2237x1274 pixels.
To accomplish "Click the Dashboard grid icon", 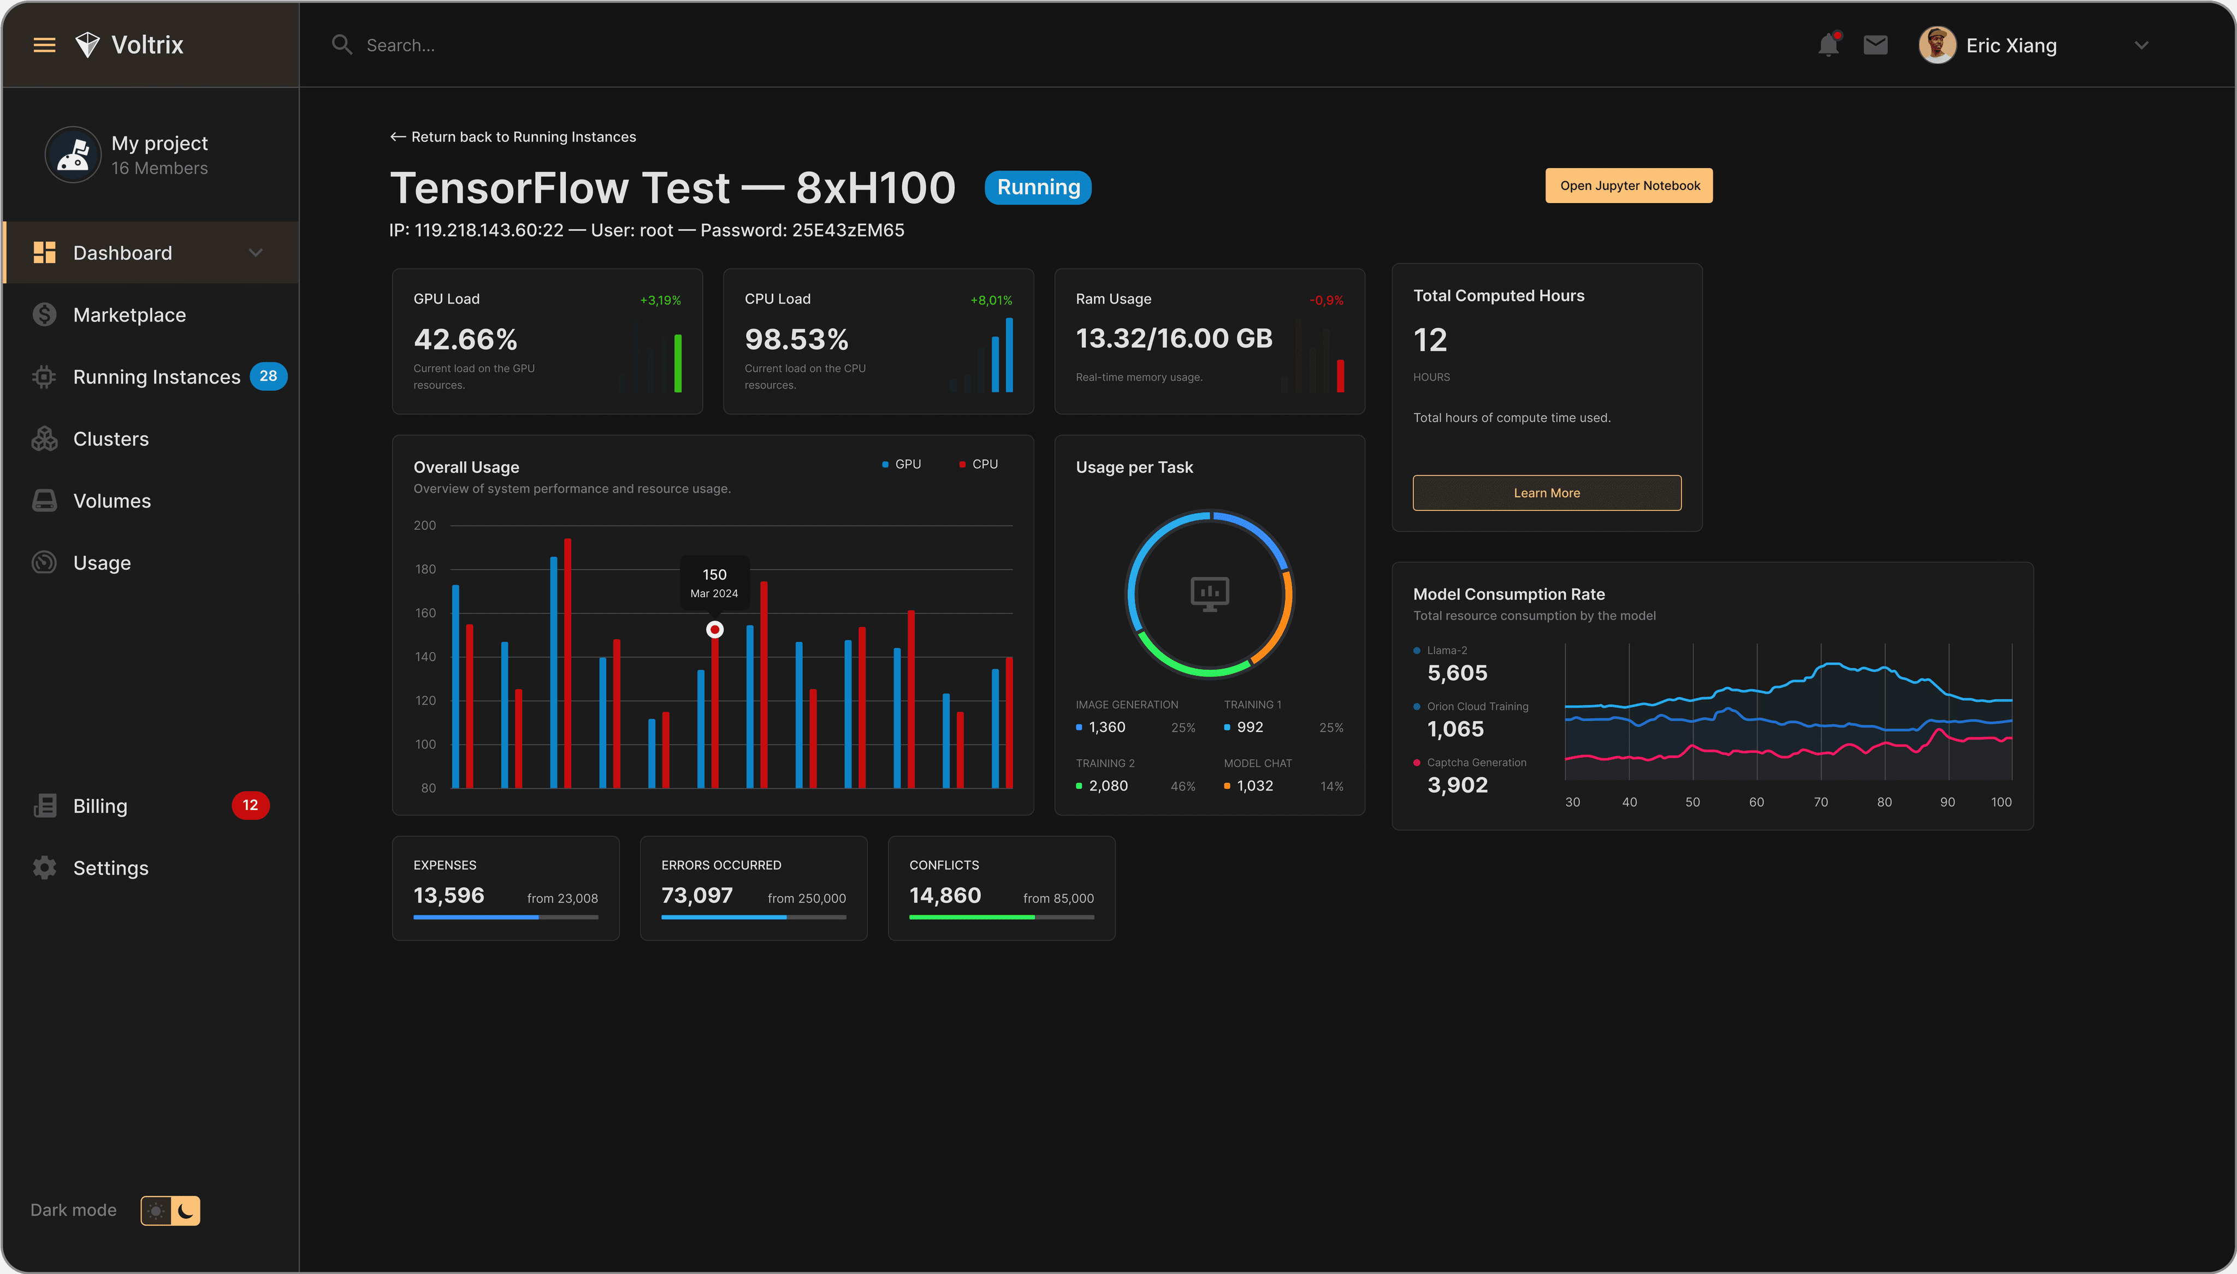I will (x=44, y=253).
